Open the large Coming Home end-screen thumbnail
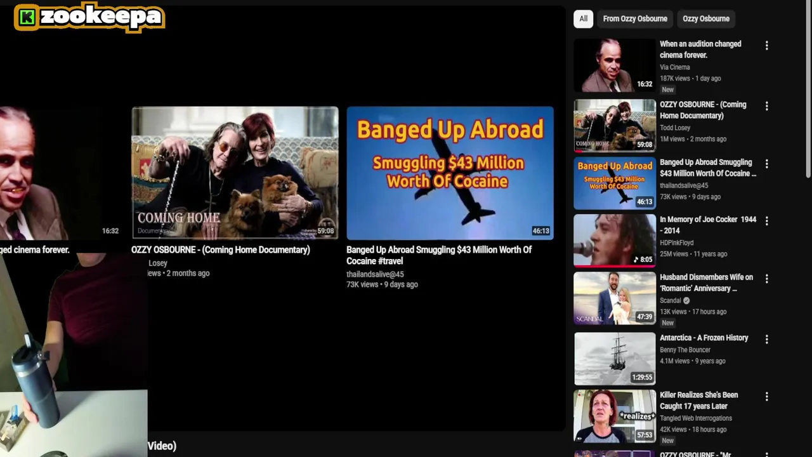812x457 pixels. [235, 173]
